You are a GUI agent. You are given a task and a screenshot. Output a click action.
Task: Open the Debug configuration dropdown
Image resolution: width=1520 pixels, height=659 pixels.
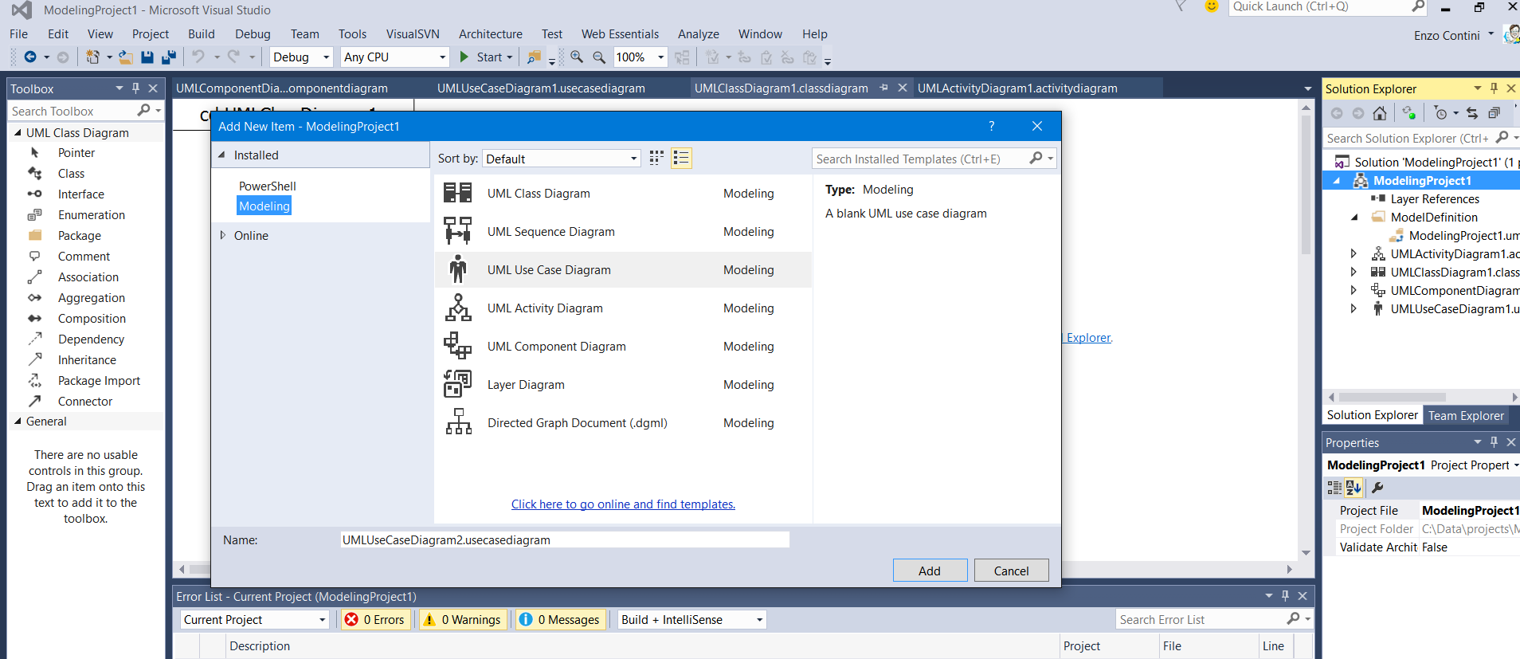coord(300,57)
